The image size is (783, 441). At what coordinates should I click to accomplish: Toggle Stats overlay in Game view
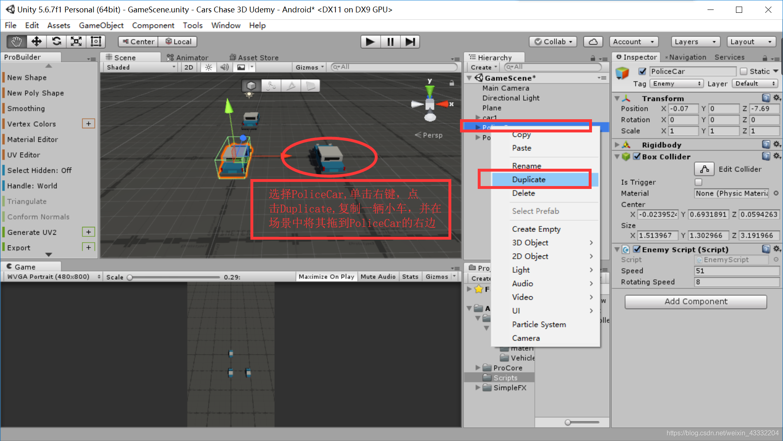coord(410,276)
